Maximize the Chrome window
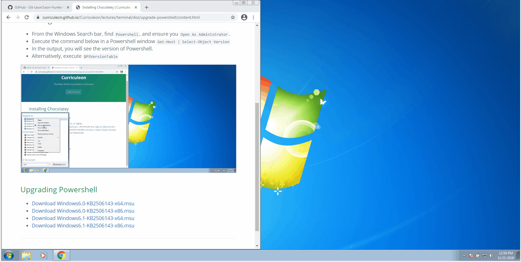The height and width of the screenshot is (262, 521). (x=243, y=3)
